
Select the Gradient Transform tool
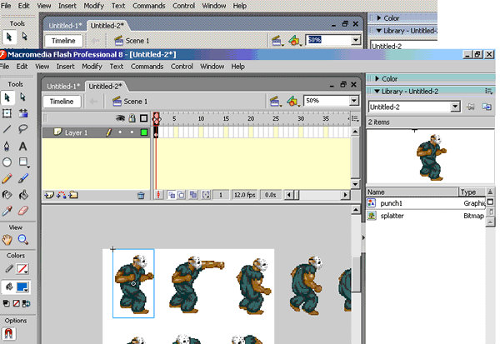point(23,112)
